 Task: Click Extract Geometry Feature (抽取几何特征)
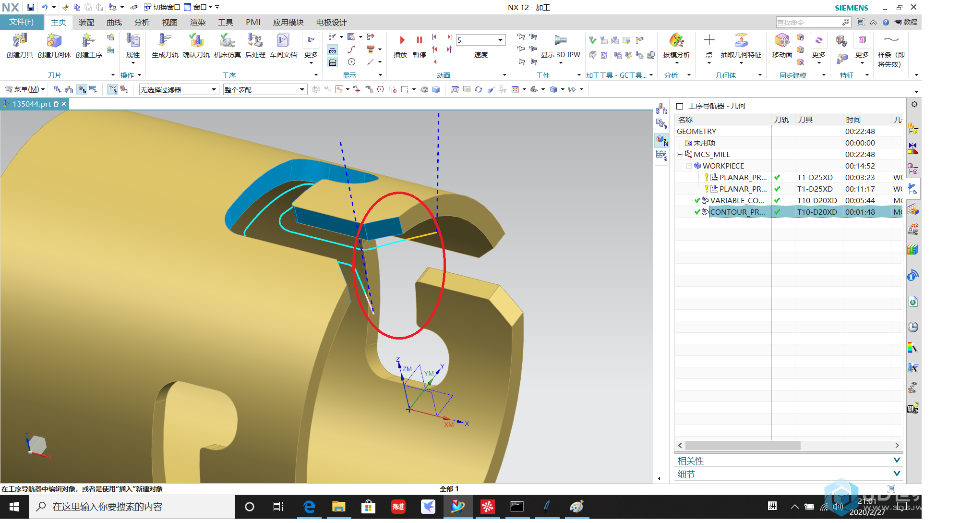click(x=741, y=46)
